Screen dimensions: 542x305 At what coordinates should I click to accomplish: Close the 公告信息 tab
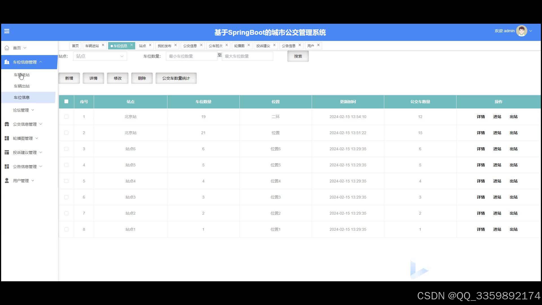coord(300,45)
